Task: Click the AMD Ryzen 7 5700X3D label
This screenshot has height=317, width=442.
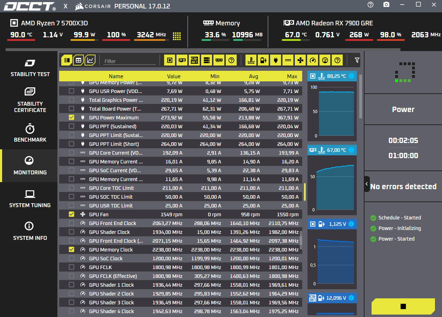Action: click(x=54, y=23)
